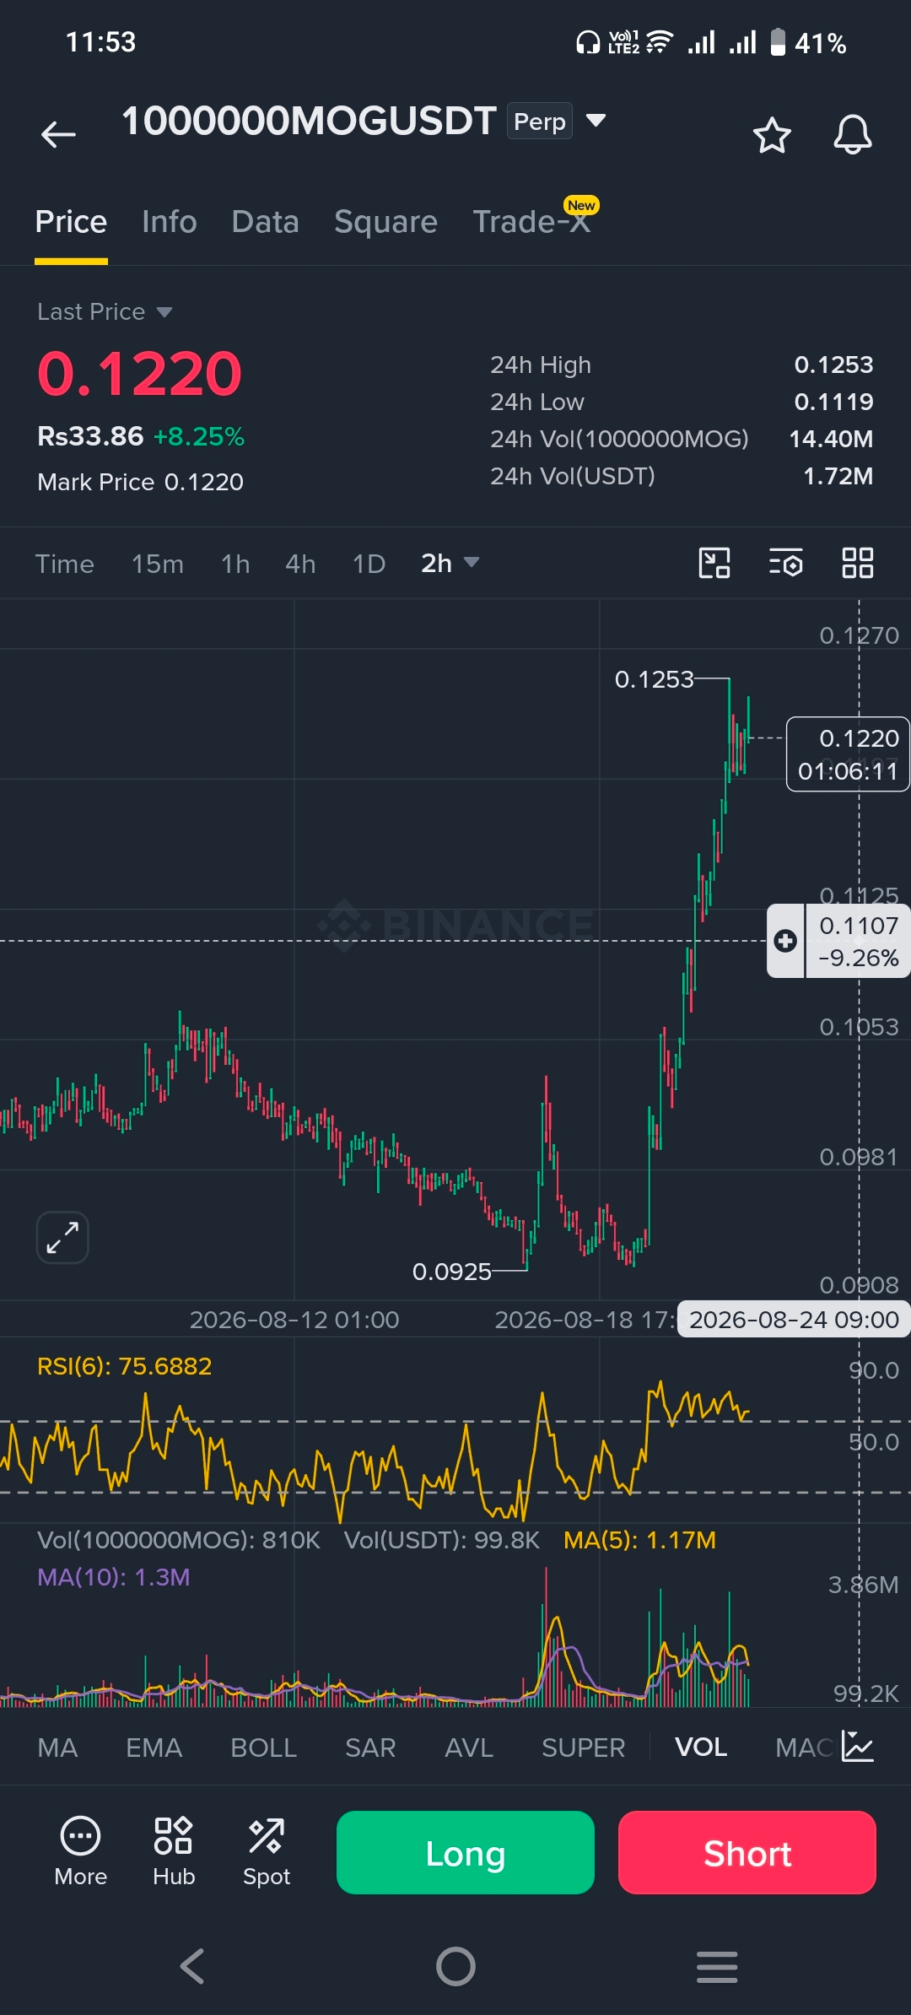Enable the BOLL indicator
The width and height of the screenshot is (911, 2015).
(263, 1748)
